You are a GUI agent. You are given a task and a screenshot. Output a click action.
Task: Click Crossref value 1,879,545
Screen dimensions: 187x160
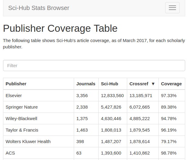point(140,130)
